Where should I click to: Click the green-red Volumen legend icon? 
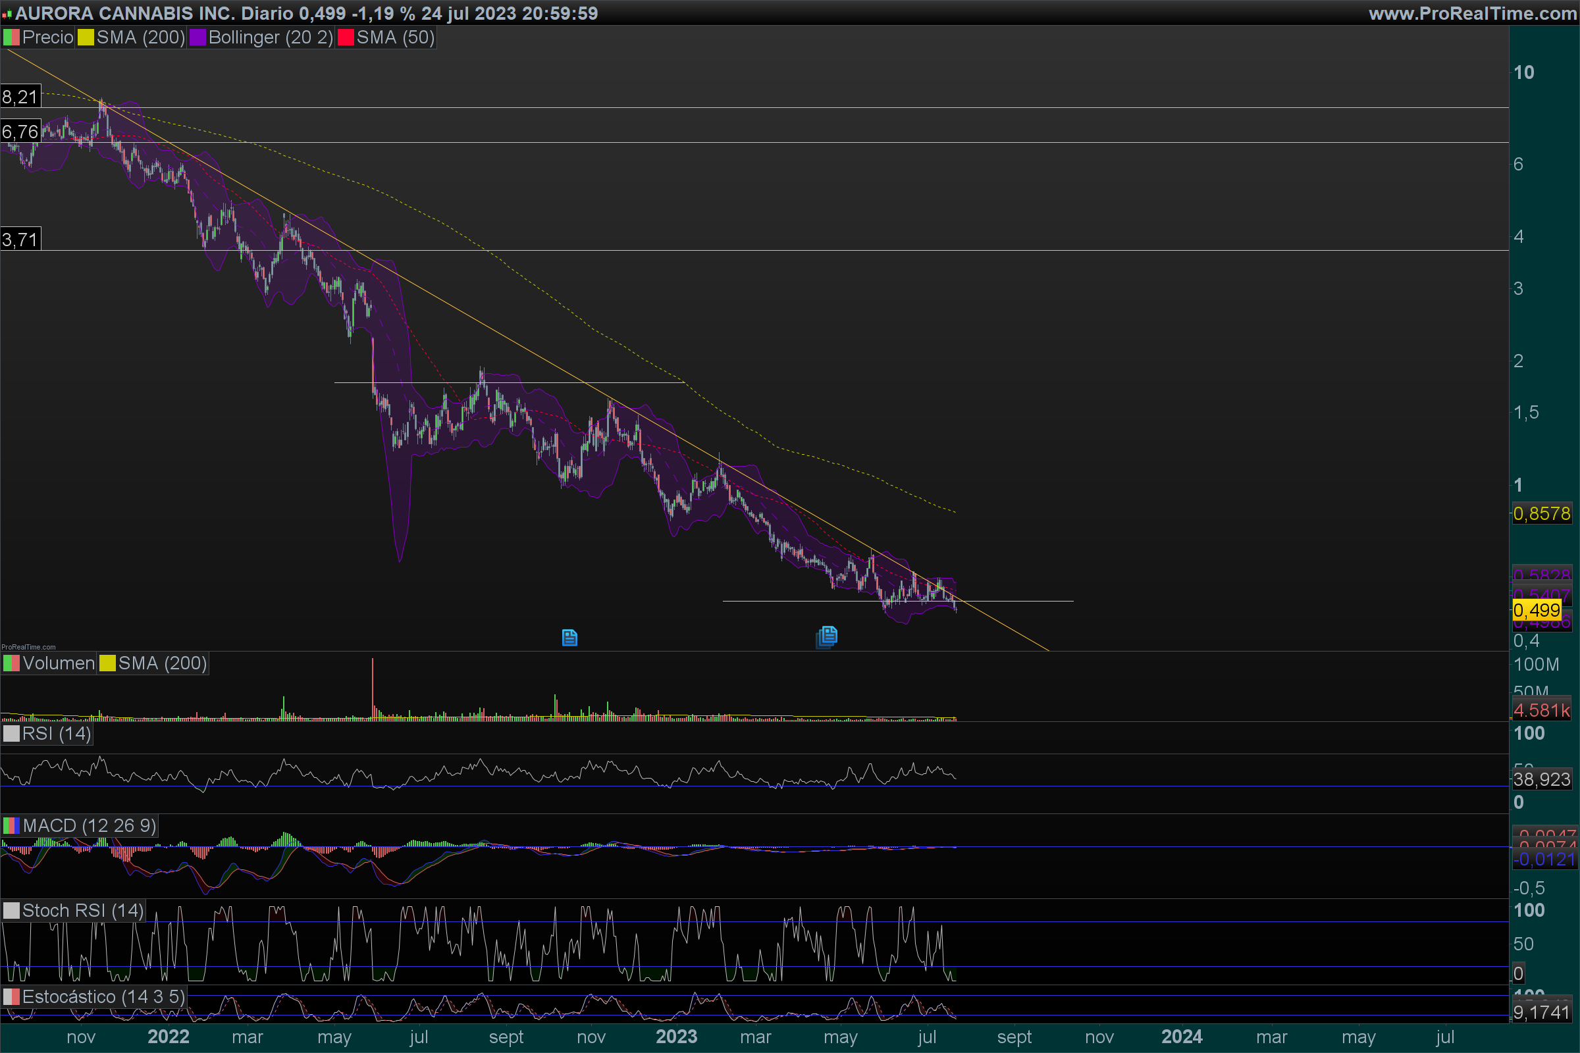tap(11, 663)
